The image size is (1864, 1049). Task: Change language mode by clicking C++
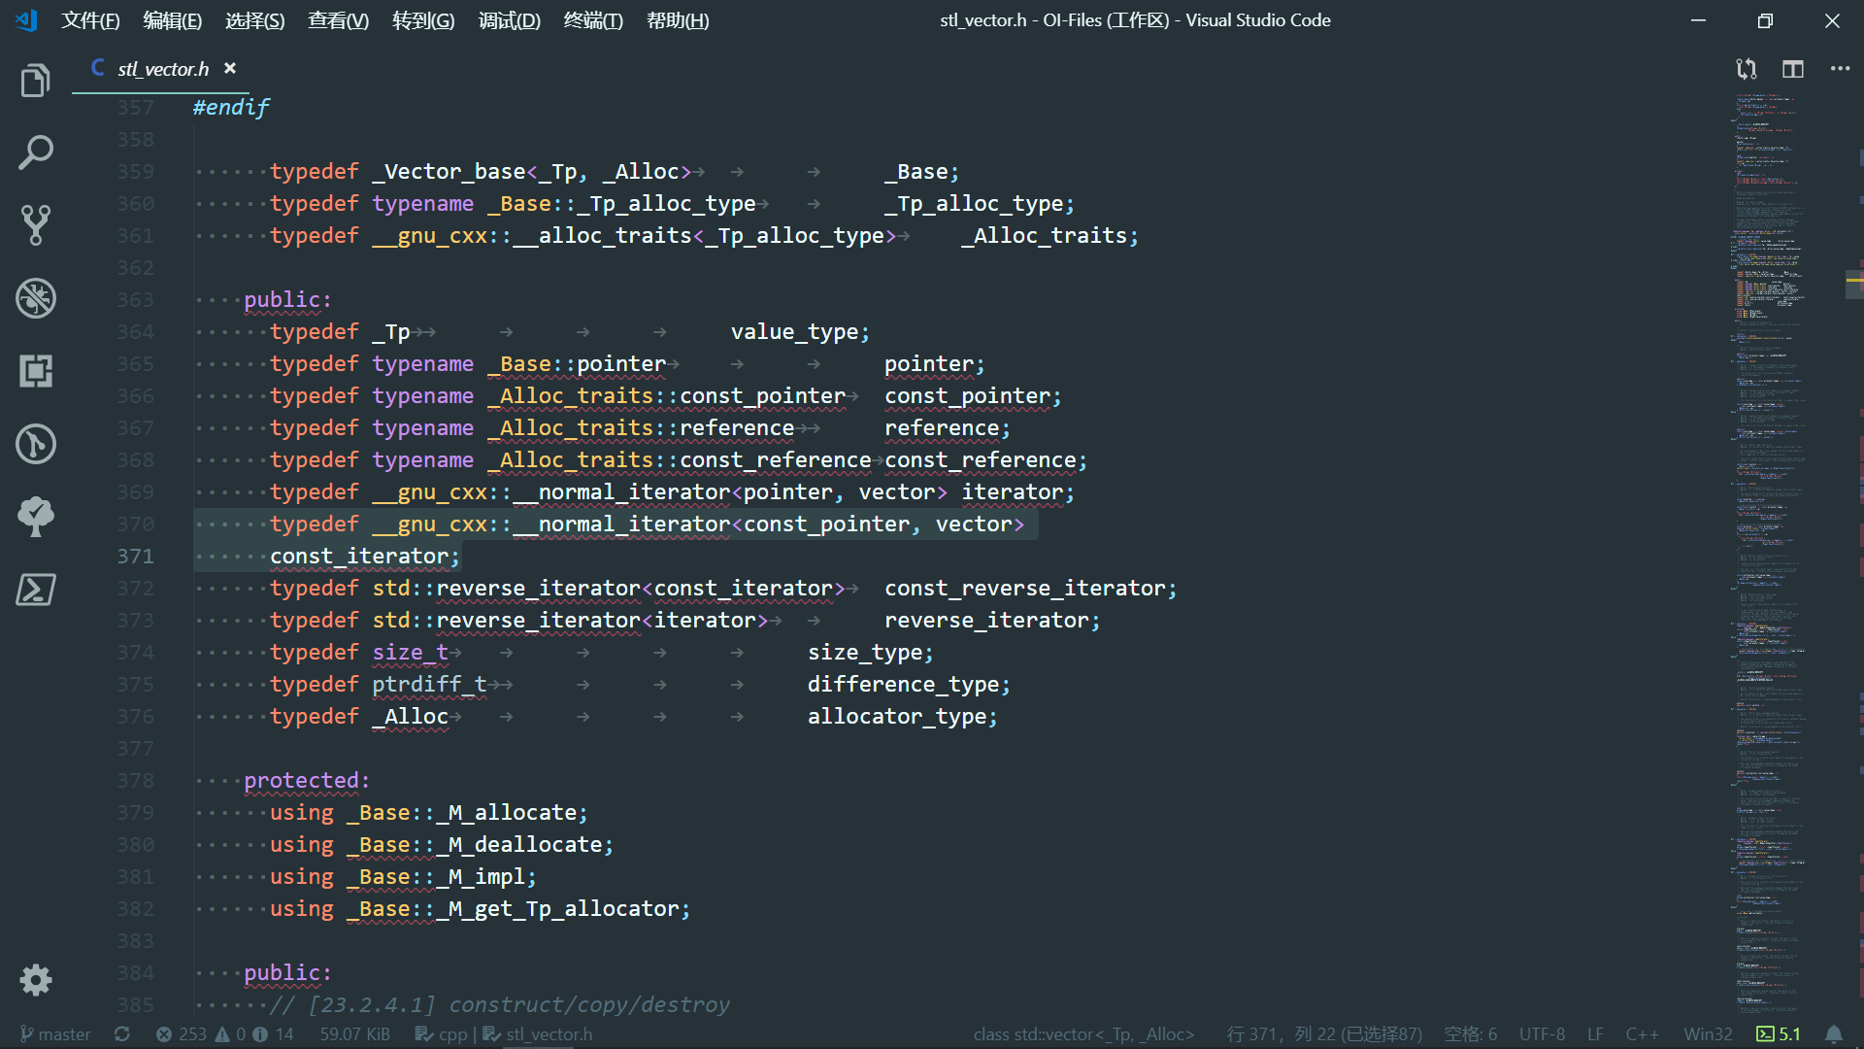tap(1643, 1033)
